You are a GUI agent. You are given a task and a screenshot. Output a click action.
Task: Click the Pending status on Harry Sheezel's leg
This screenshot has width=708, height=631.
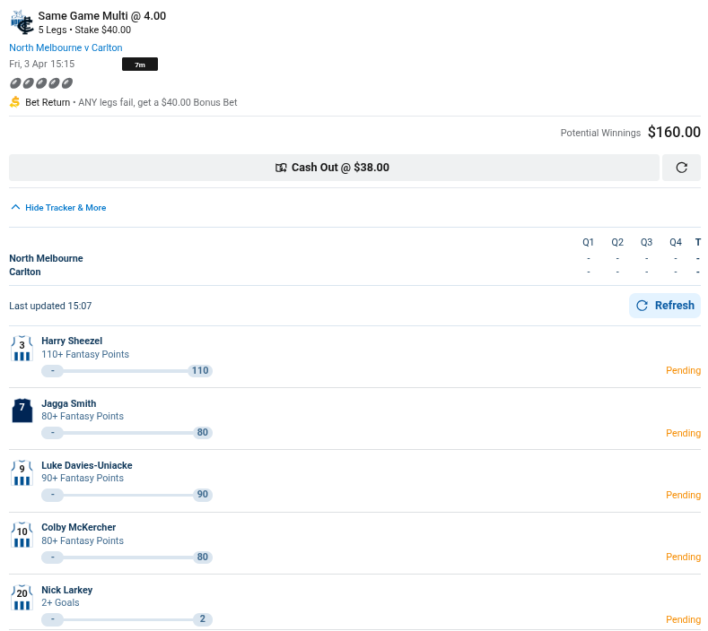tap(683, 371)
